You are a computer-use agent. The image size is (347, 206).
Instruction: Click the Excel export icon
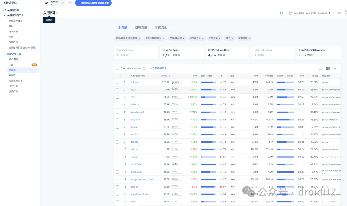click(x=328, y=68)
